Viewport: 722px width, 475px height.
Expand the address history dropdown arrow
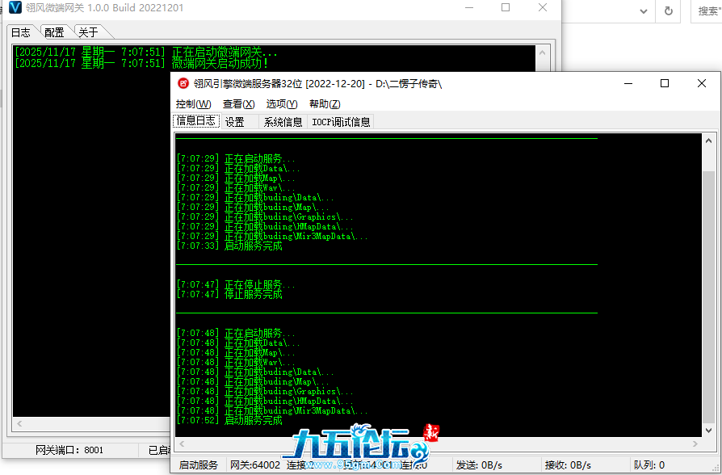pos(644,11)
